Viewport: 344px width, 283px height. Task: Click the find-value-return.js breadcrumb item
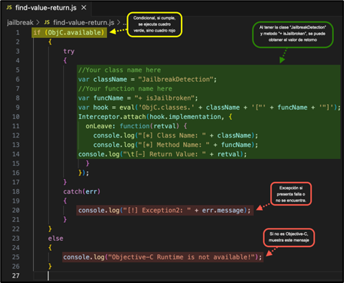[x=83, y=22]
